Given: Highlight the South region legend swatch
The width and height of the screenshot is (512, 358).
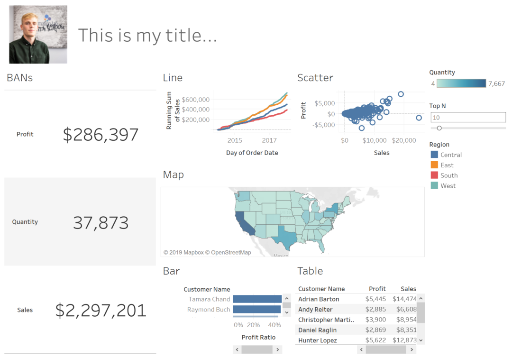Looking at the screenshot, I should [x=434, y=175].
